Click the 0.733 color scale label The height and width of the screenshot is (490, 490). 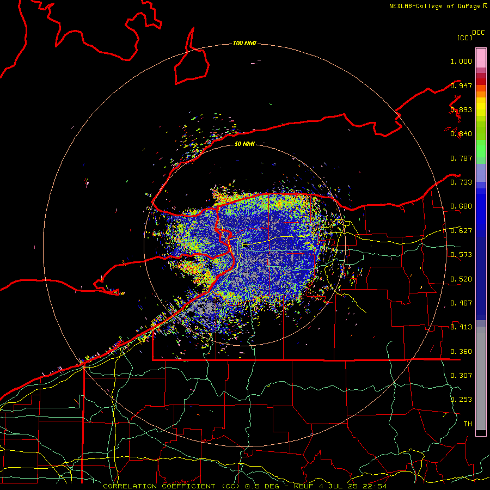pyautogui.click(x=461, y=182)
